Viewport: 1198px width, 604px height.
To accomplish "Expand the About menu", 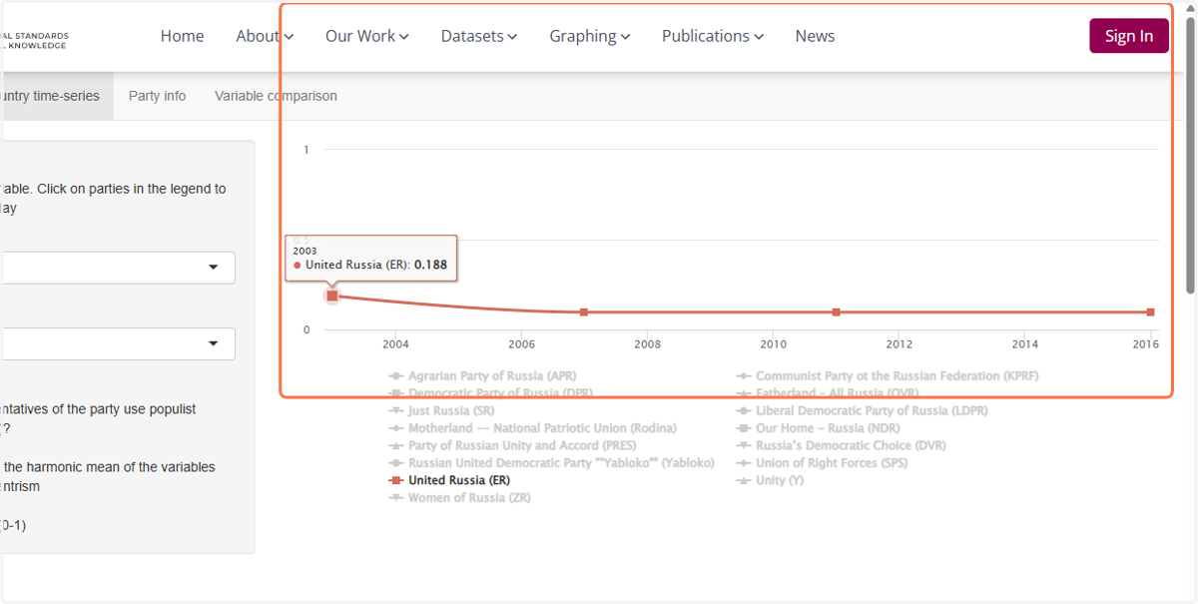I will coord(265,36).
